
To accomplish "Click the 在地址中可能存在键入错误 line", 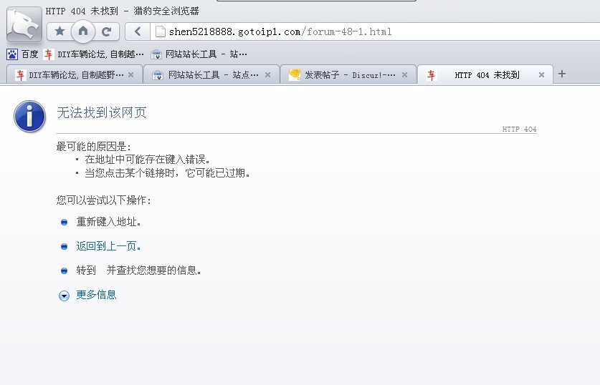I will [148, 159].
